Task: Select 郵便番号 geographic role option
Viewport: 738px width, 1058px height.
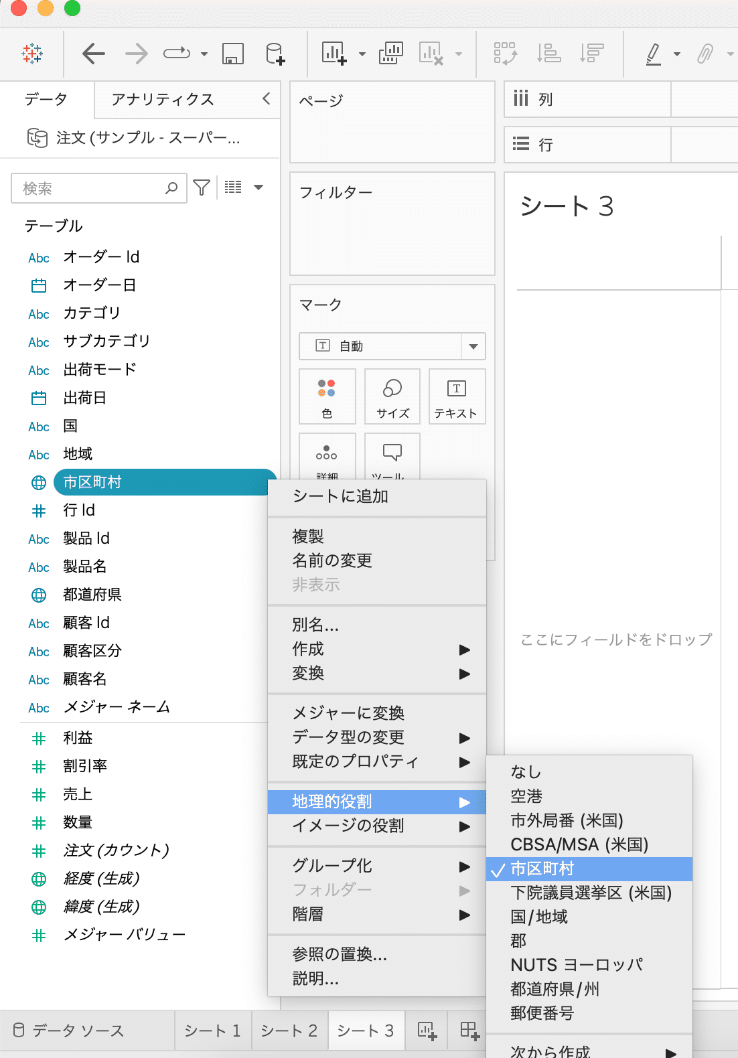Action: (x=589, y=1013)
